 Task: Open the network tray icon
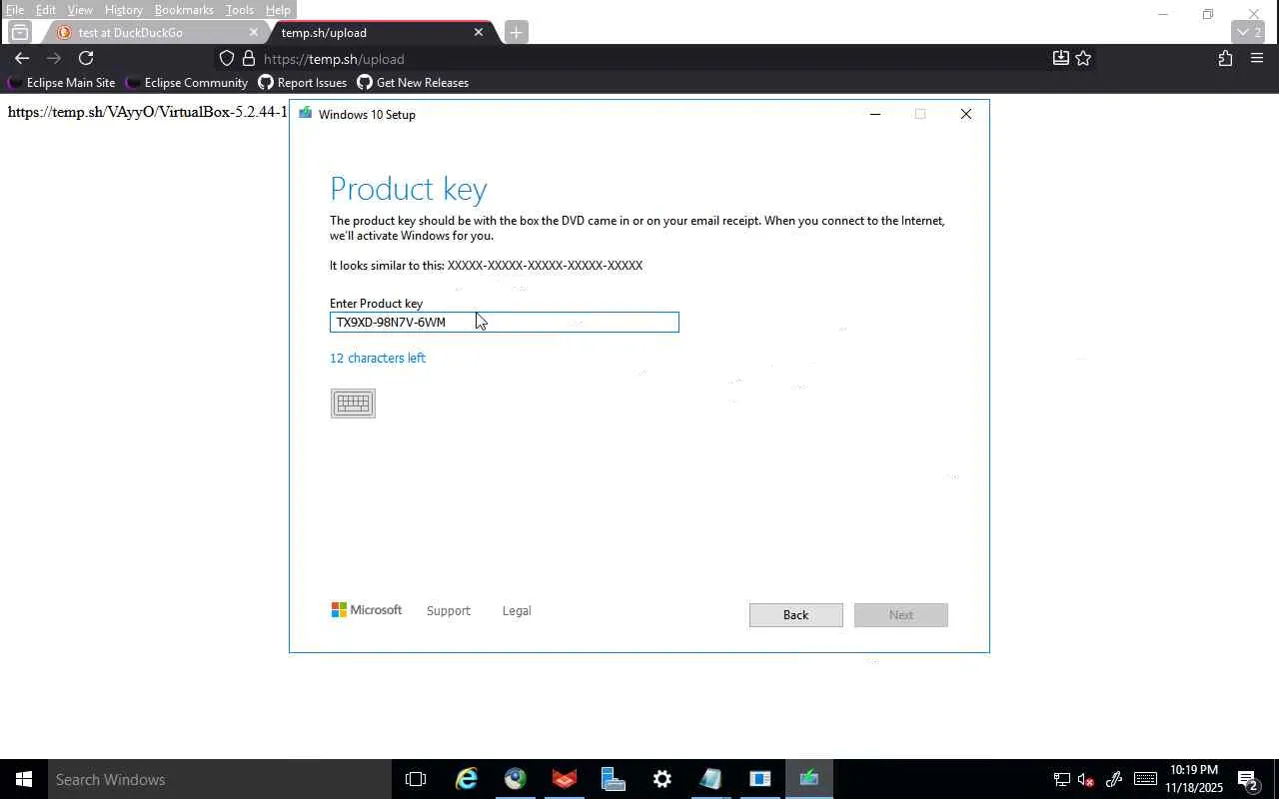[x=1062, y=780]
